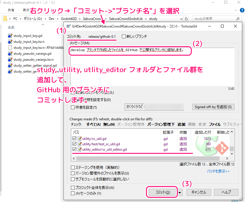
Task: Click the パッチを表示>> link
Action: point(218,171)
